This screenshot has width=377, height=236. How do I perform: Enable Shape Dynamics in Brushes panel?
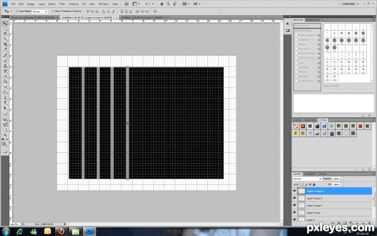coord(297,35)
